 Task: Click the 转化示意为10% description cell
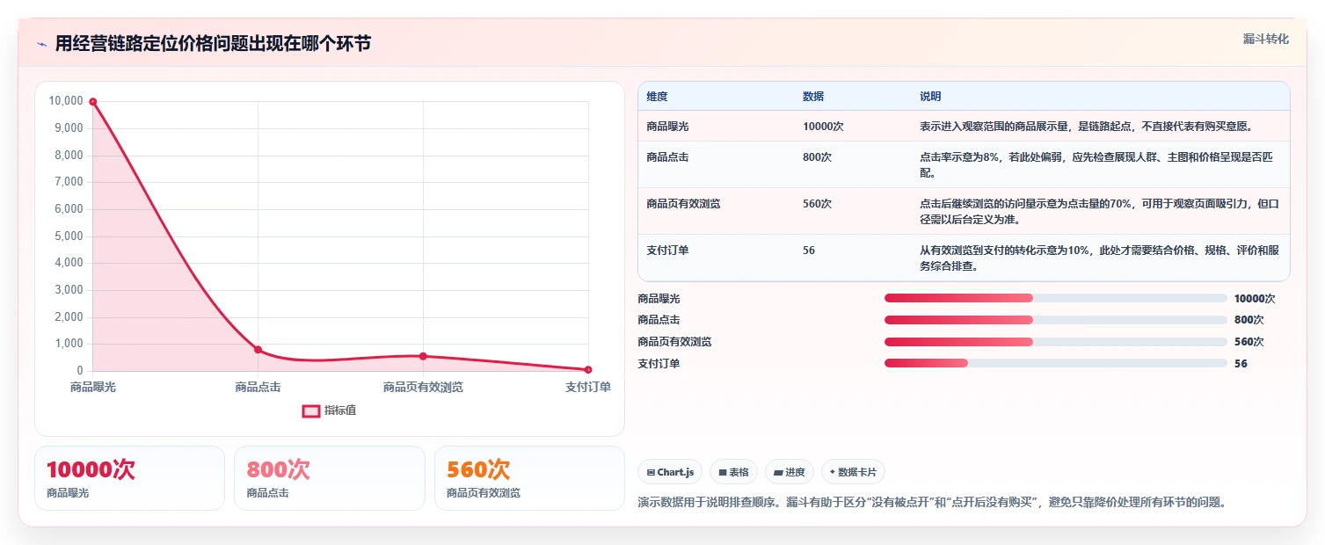coord(1100,258)
